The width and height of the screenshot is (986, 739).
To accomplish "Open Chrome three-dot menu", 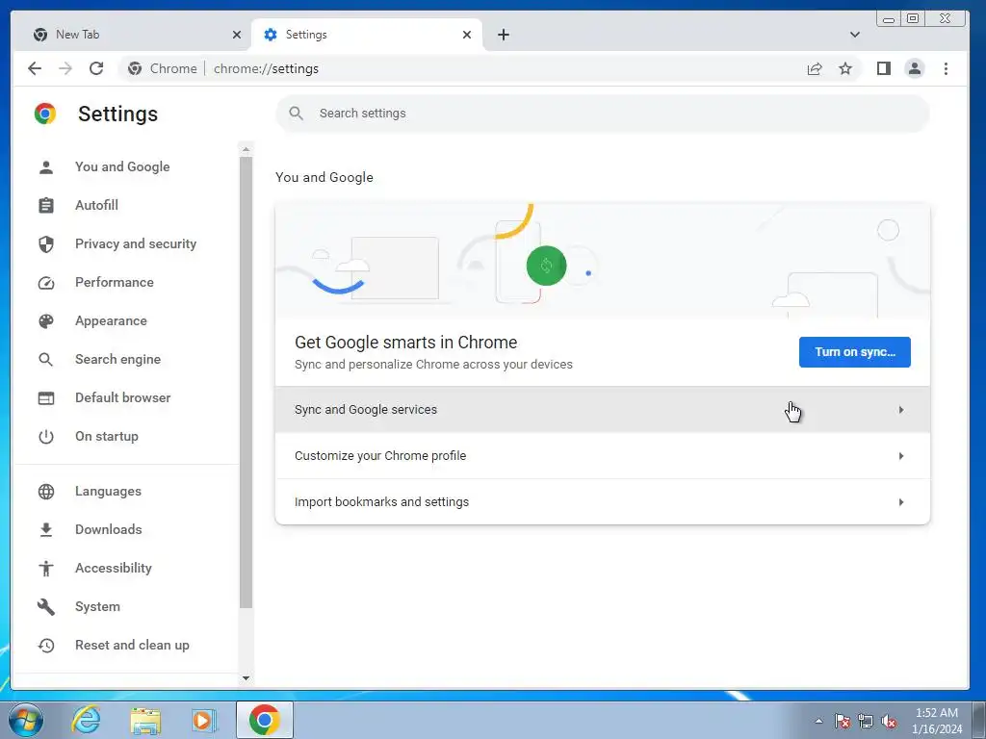I will [x=946, y=68].
